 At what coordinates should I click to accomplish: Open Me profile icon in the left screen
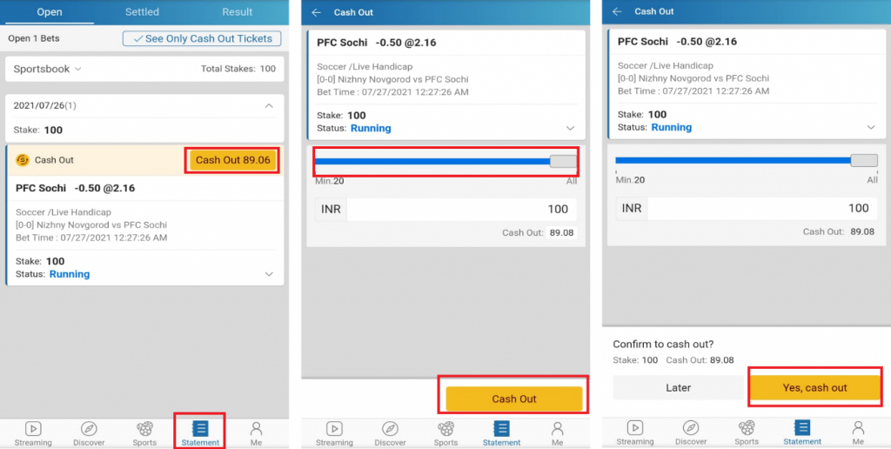257,428
